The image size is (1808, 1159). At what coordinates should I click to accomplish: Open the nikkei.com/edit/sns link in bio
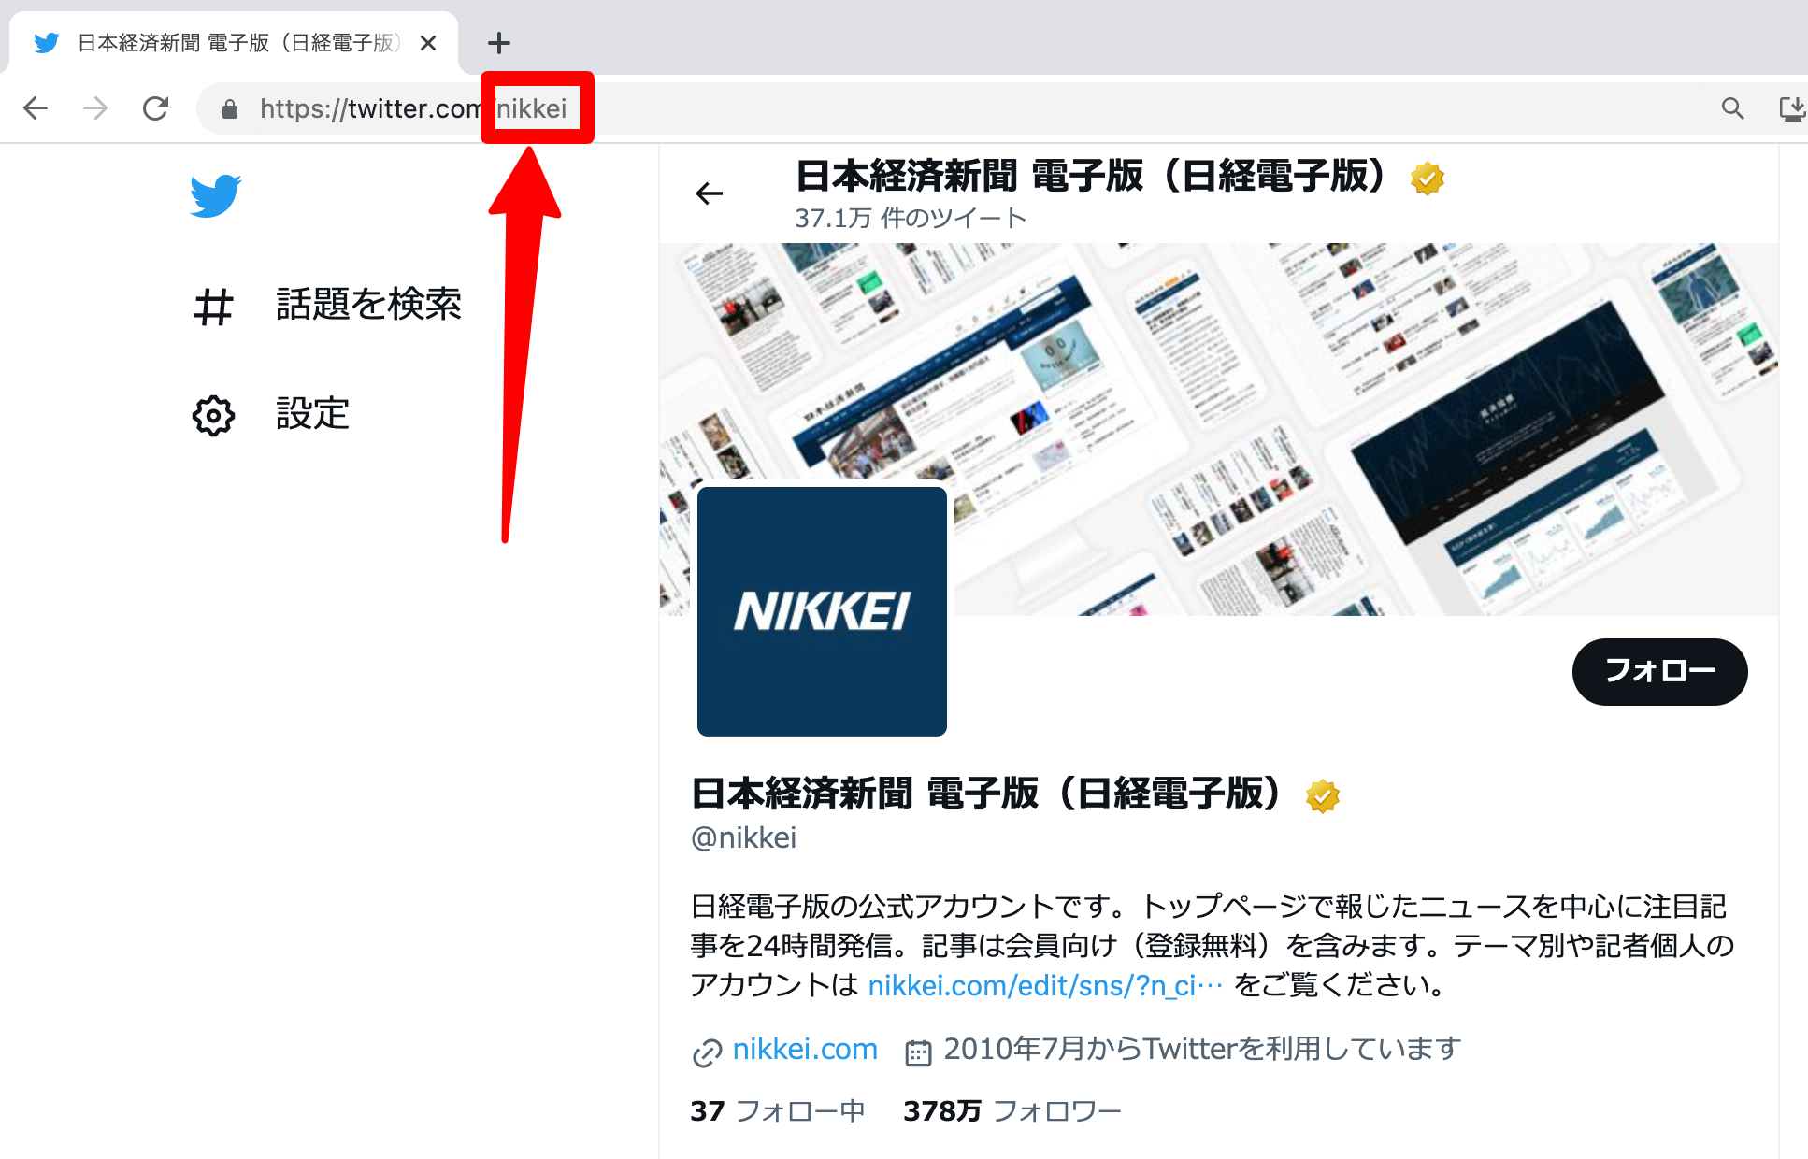click(1045, 985)
